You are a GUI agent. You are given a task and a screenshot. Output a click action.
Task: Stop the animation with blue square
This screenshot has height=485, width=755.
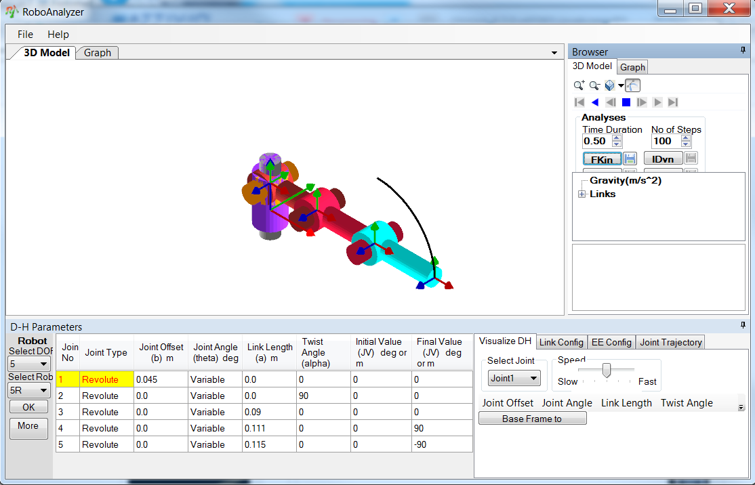click(626, 102)
